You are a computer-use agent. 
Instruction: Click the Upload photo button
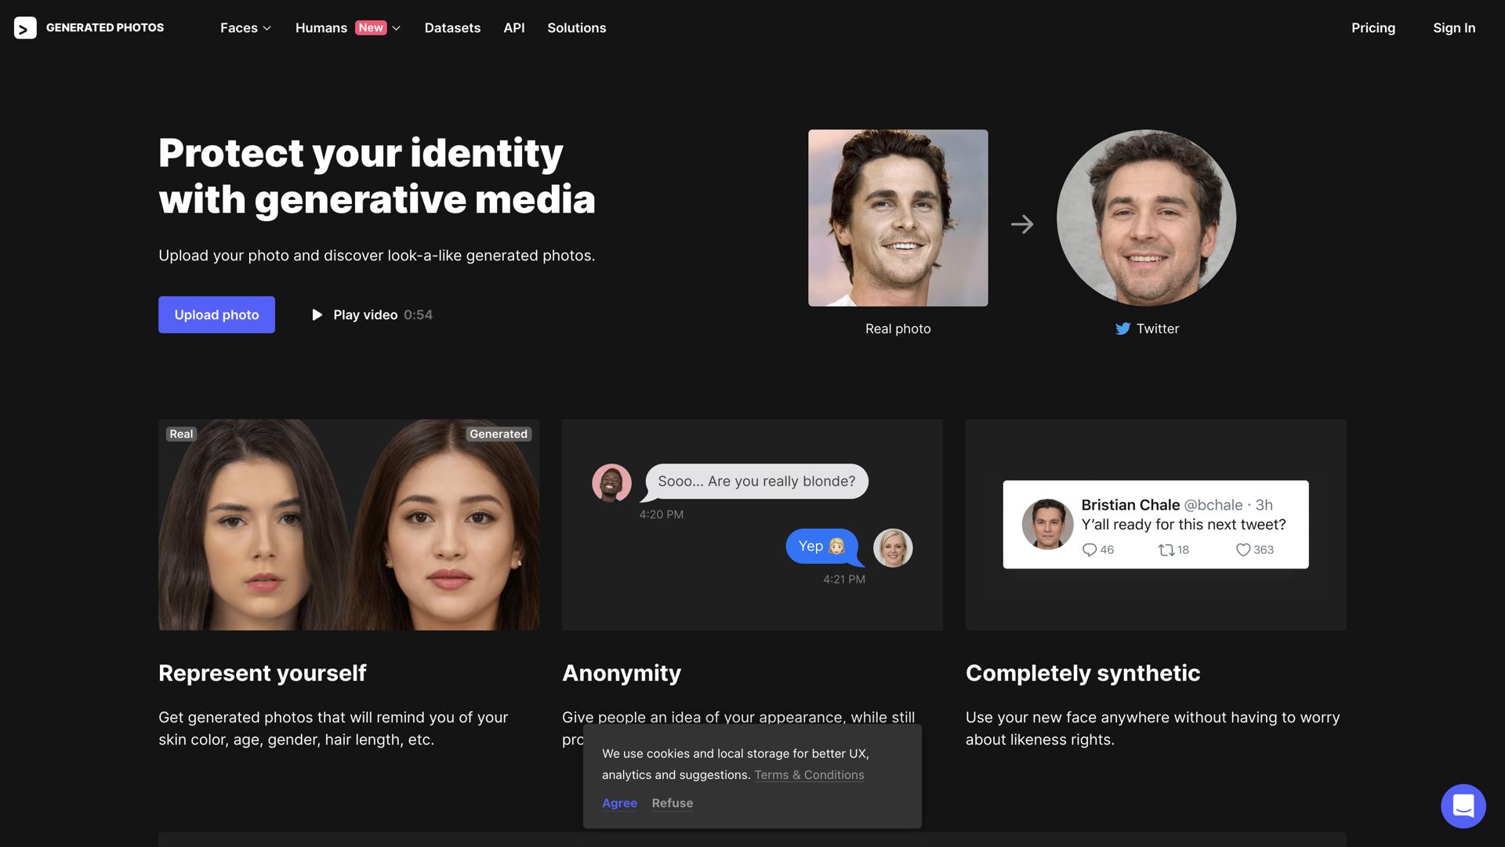tap(216, 314)
